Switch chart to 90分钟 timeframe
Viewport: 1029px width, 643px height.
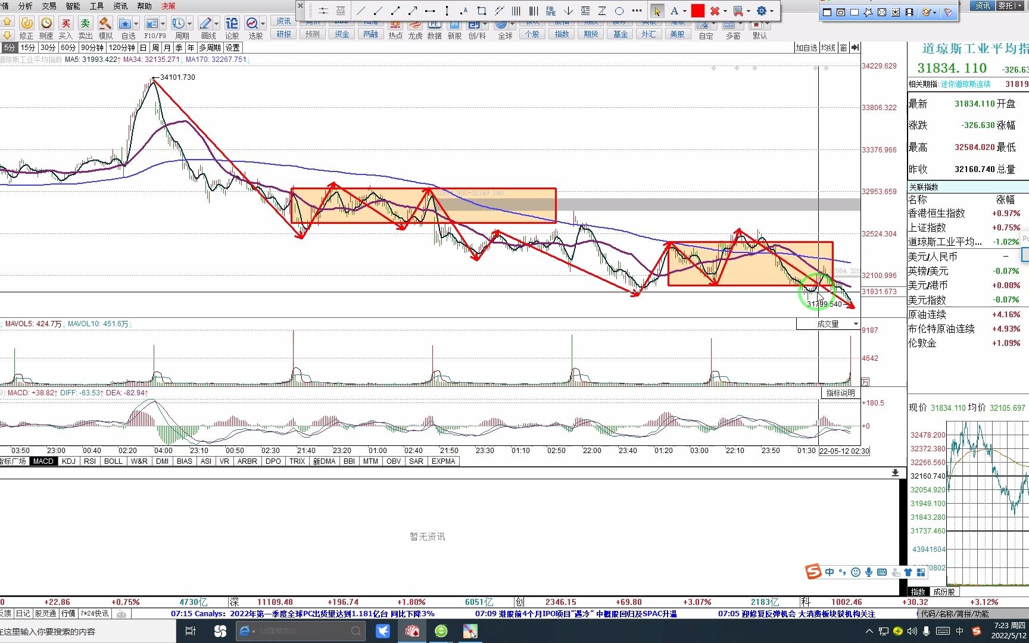pyautogui.click(x=92, y=48)
